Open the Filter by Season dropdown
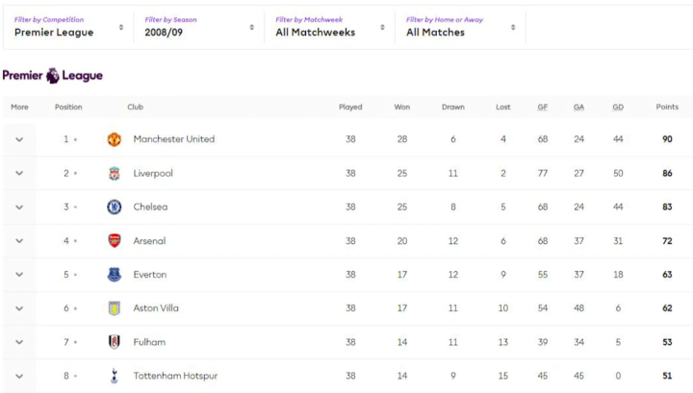 pos(198,27)
